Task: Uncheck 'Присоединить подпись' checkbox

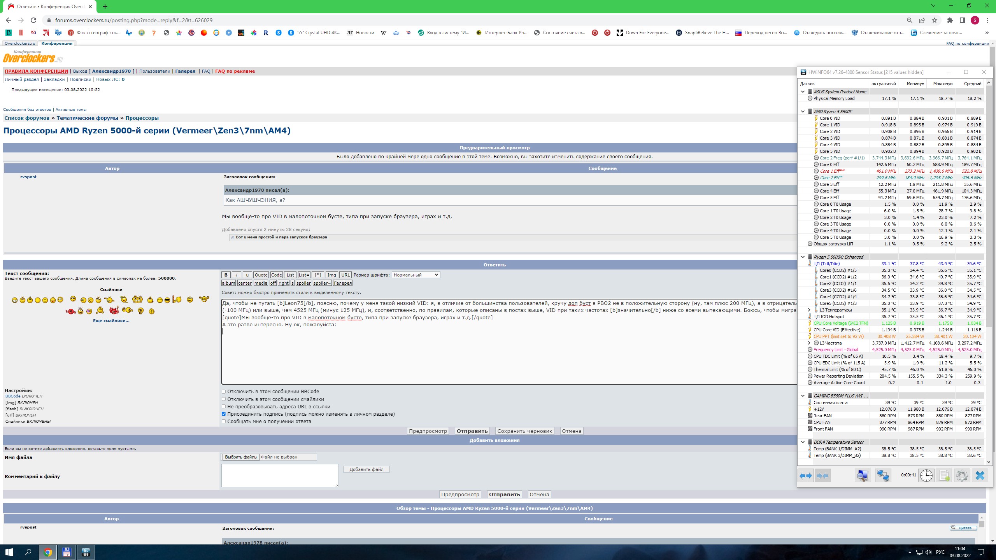Action: pyautogui.click(x=224, y=414)
